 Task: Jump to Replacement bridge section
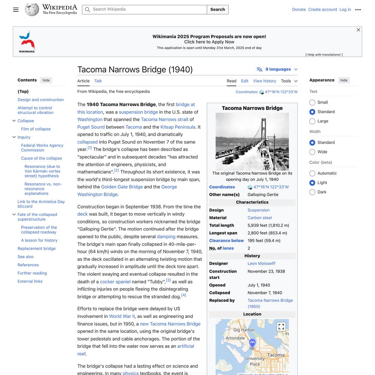[x=37, y=249]
